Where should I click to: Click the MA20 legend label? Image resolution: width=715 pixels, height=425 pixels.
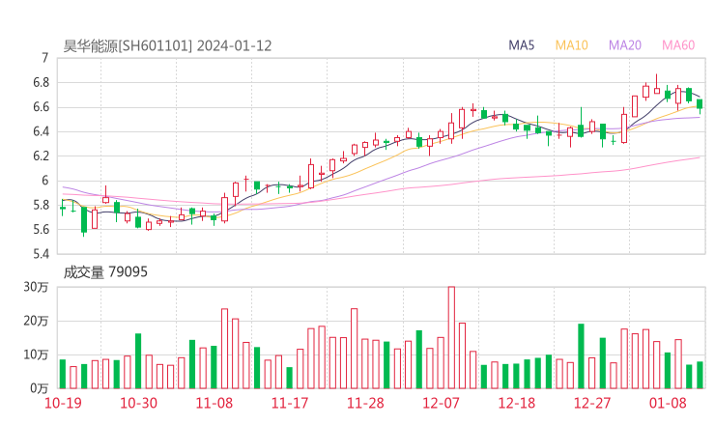point(625,45)
